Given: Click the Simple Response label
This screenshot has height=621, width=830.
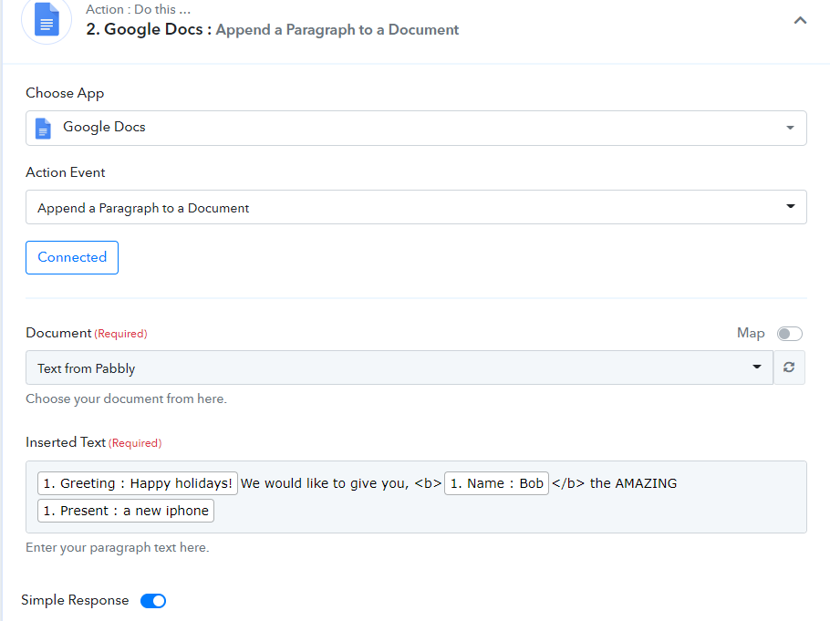Looking at the screenshot, I should [75, 600].
